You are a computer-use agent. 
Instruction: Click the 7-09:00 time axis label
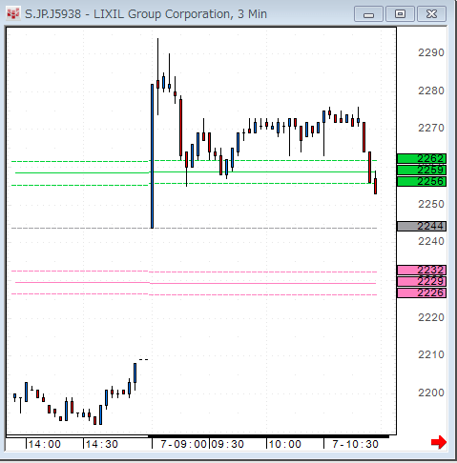click(183, 444)
